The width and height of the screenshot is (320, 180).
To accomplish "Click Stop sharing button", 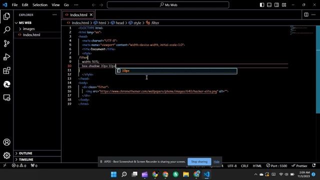I will coord(199,161).
